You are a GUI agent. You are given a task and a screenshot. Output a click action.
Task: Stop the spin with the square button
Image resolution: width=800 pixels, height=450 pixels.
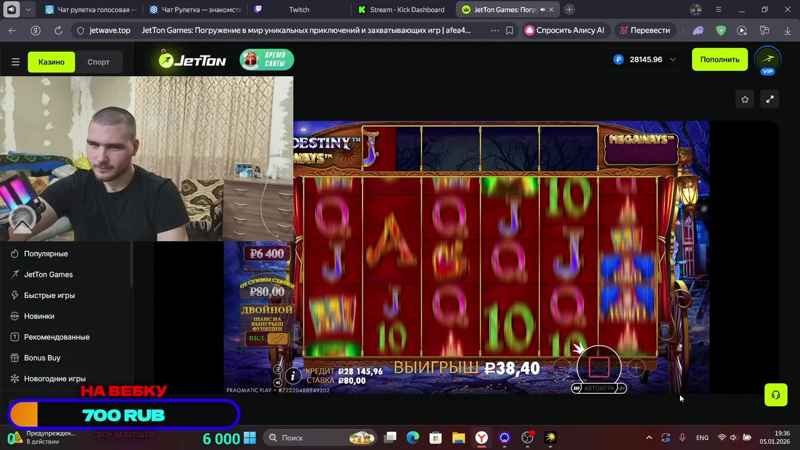599,367
